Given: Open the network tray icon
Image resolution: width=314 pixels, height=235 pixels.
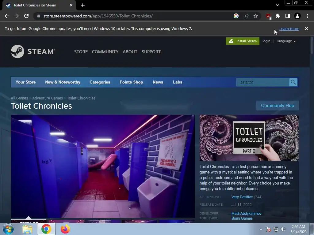Looking at the screenshot, I should pos(276,229).
